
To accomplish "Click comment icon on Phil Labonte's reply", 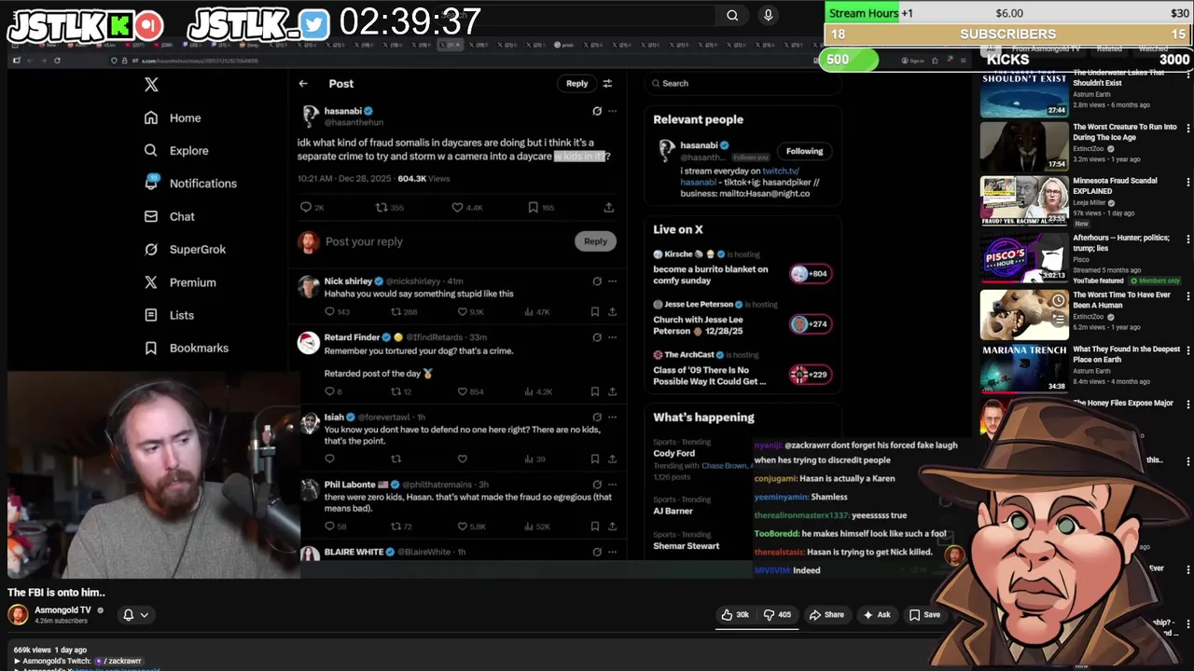I will [x=329, y=527].
